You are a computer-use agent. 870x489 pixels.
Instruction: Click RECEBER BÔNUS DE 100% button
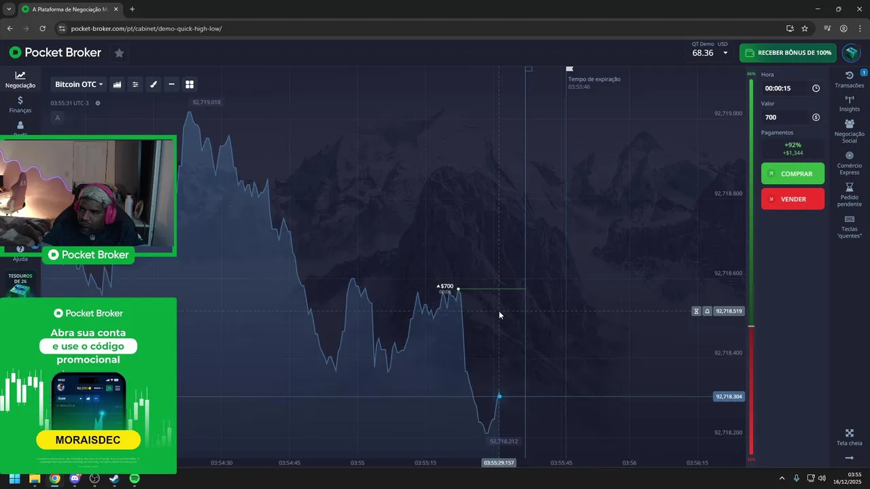click(788, 53)
